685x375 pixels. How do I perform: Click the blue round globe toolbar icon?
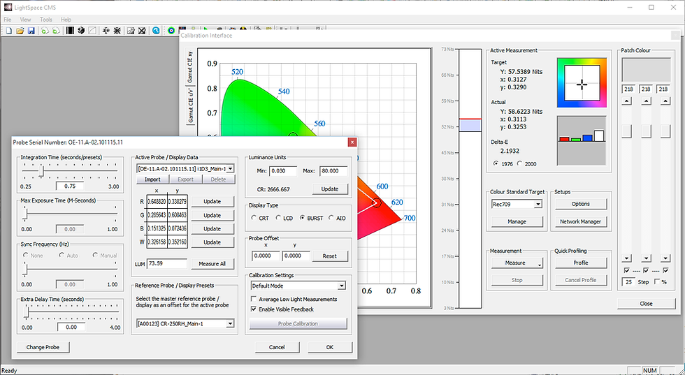tap(156, 31)
